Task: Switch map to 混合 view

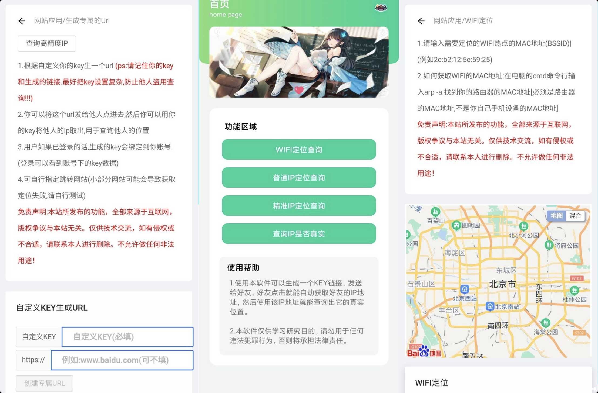Action: (x=575, y=216)
